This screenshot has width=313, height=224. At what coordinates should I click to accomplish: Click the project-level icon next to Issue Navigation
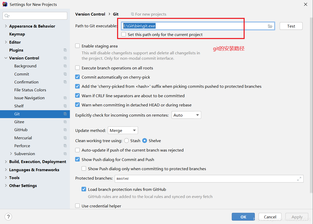[65, 98]
